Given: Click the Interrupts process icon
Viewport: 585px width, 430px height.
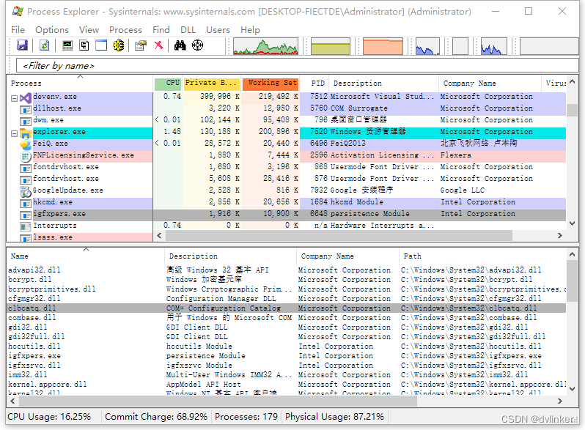Looking at the screenshot, I should (26, 227).
